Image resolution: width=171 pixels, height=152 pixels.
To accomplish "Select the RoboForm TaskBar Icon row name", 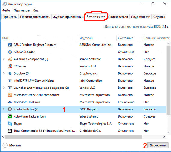I will coord(29,116).
